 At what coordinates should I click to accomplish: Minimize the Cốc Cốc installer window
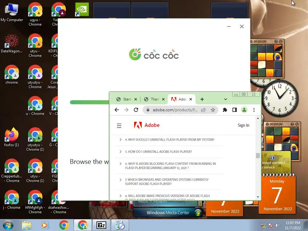(229, 26)
